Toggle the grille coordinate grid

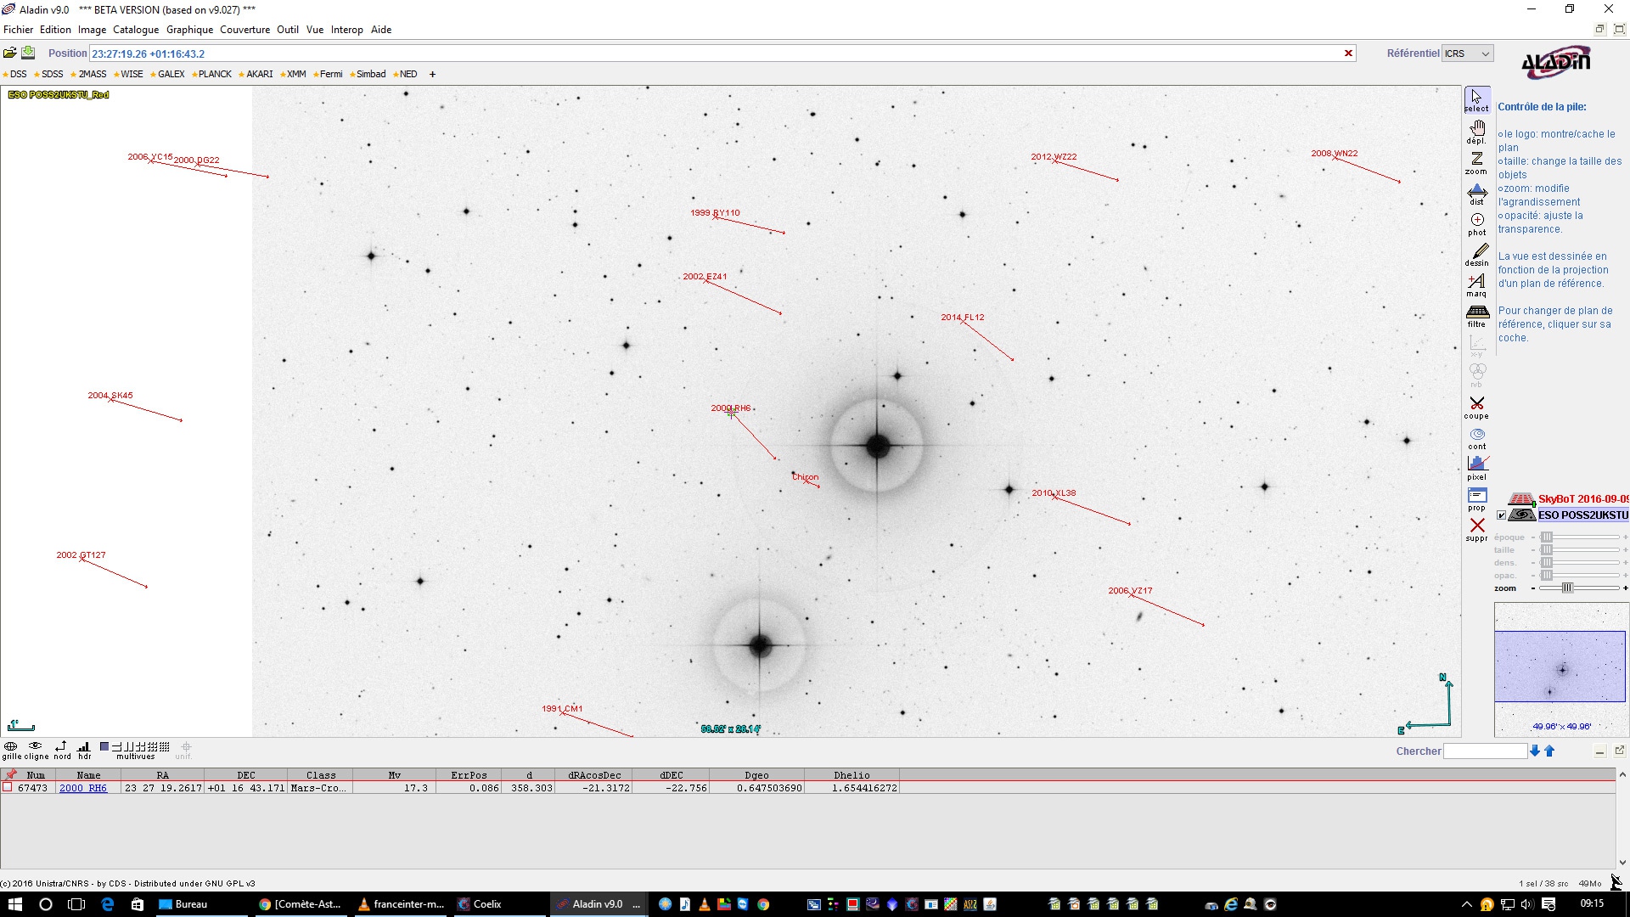(11, 748)
